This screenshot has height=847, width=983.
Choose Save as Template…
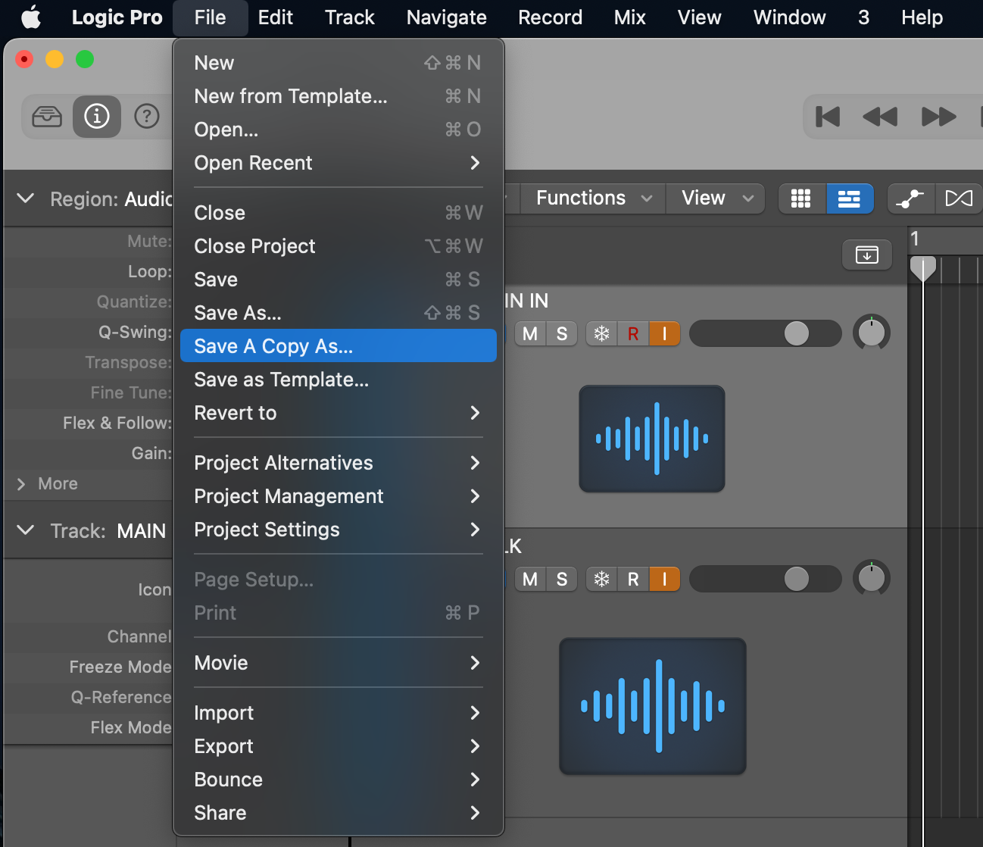[x=339, y=380]
